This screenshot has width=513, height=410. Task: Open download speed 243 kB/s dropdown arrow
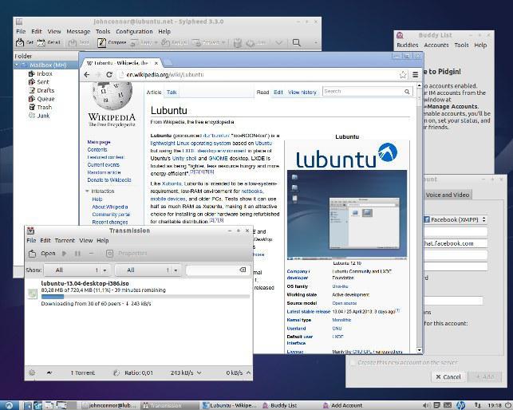199,373
